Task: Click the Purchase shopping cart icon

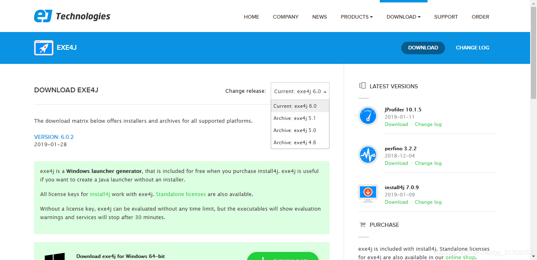Action: (x=362, y=224)
